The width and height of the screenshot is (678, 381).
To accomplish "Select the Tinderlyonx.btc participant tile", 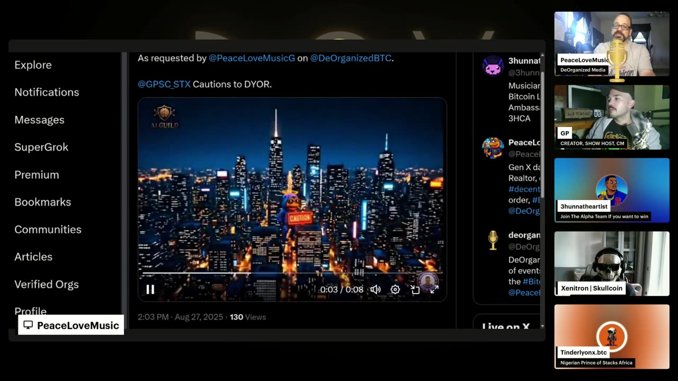I will [612, 337].
